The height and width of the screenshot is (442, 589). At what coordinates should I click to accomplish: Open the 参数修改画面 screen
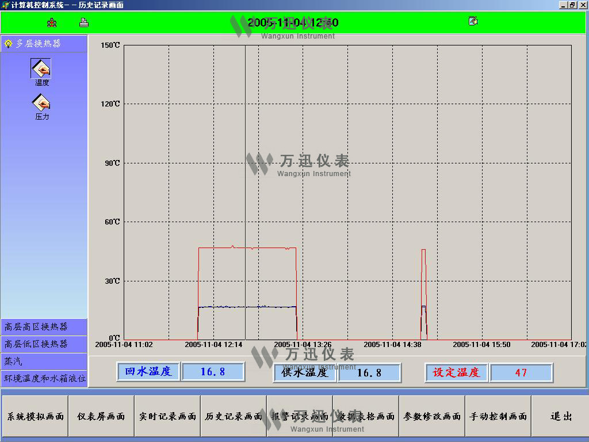coord(432,416)
